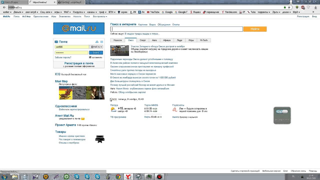This screenshot has width=320, height=180.
Task: Click the cloud icon in Почта box
Action: click(97, 42)
